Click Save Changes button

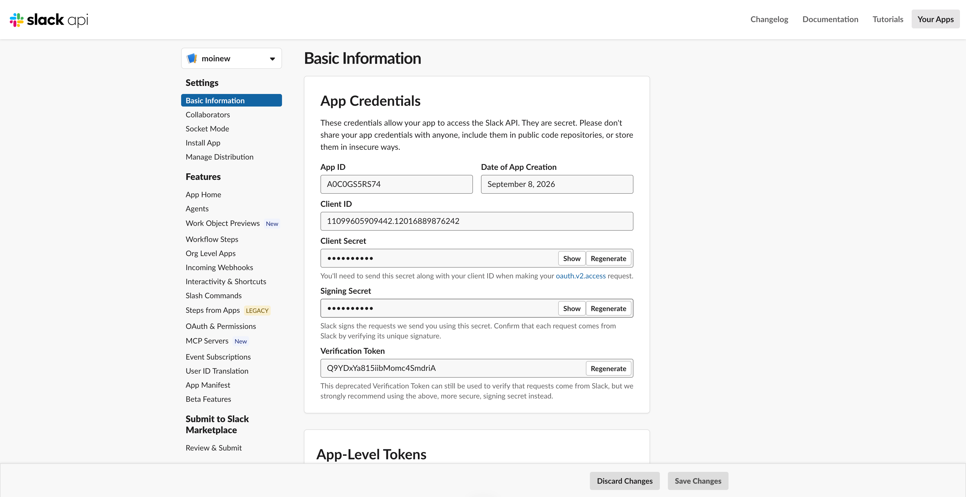698,481
